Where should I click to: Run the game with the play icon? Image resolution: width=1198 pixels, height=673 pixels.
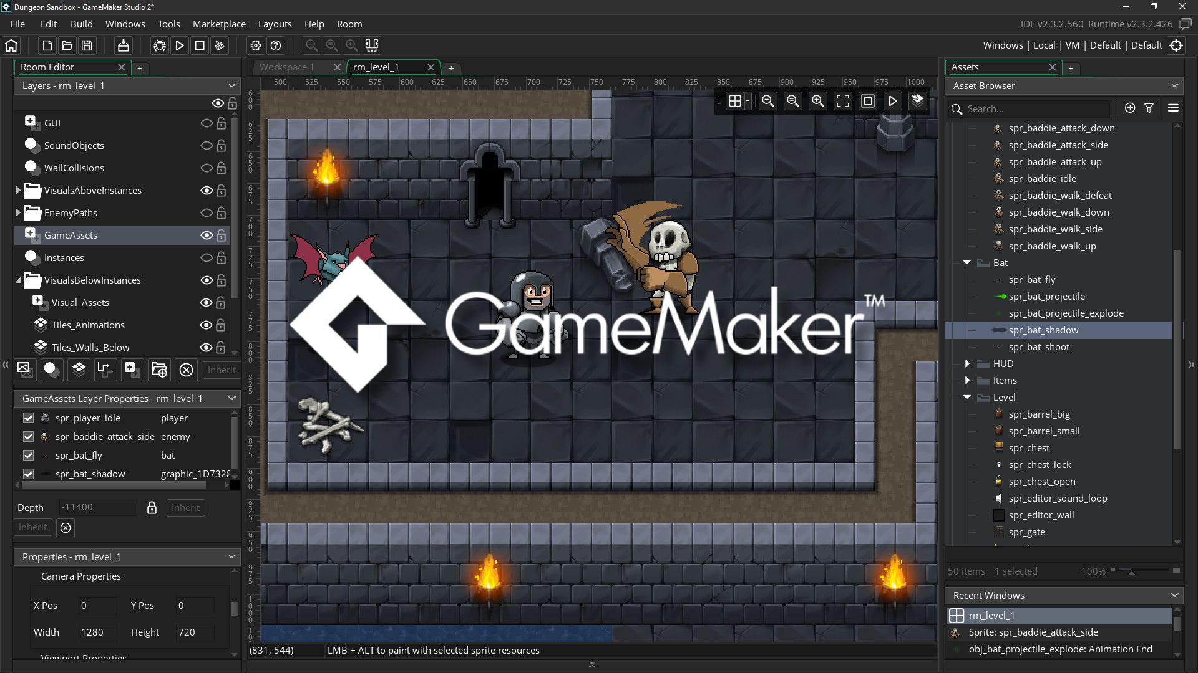point(180,45)
